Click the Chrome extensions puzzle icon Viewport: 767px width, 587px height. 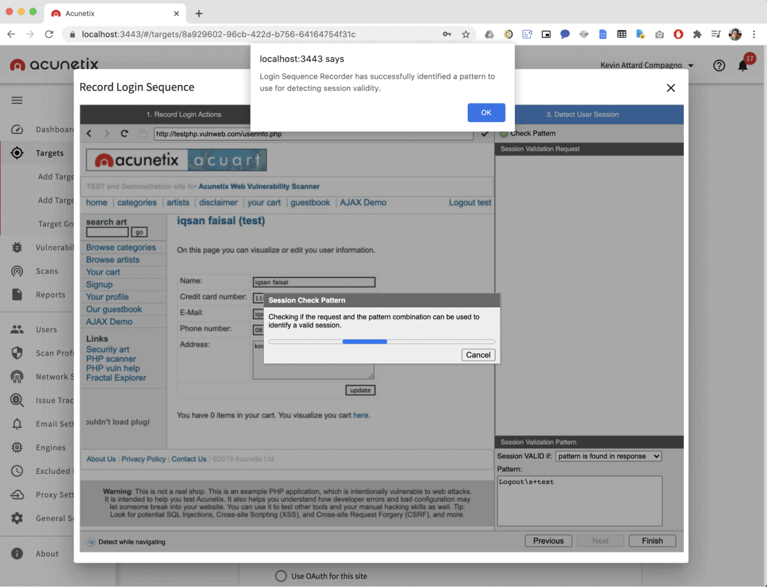[x=697, y=34]
